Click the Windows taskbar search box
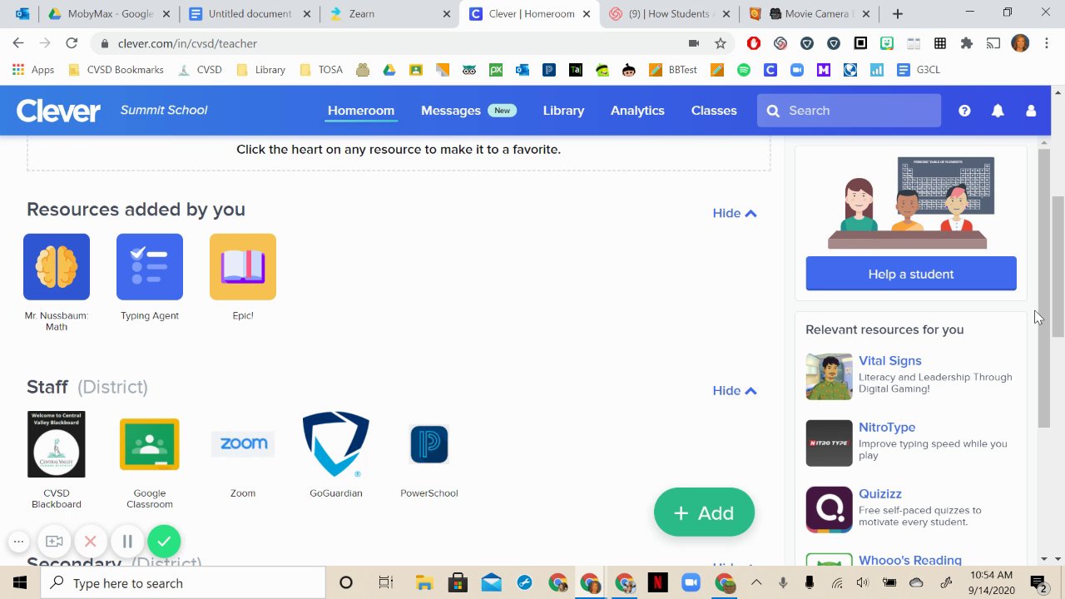This screenshot has height=599, width=1065. 183,582
